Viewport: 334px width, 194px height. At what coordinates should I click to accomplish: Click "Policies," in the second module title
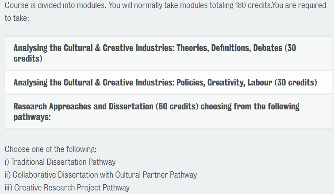pyautogui.click(x=191, y=82)
